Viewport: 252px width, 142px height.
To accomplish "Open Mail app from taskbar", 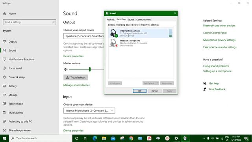I will [113, 138].
